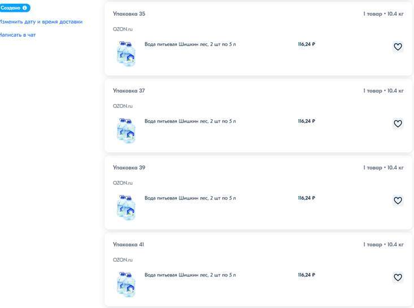
Task: Favorite the water in Упаковка 39
Action: (x=398, y=201)
